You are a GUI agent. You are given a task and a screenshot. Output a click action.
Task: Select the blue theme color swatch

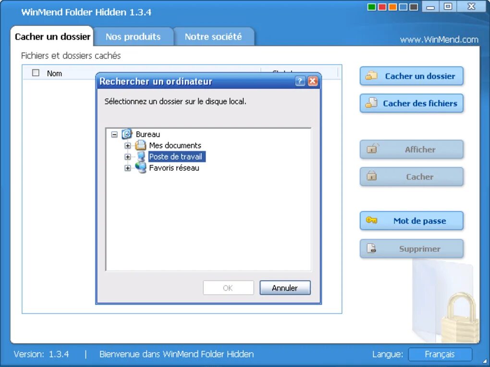(404, 7)
